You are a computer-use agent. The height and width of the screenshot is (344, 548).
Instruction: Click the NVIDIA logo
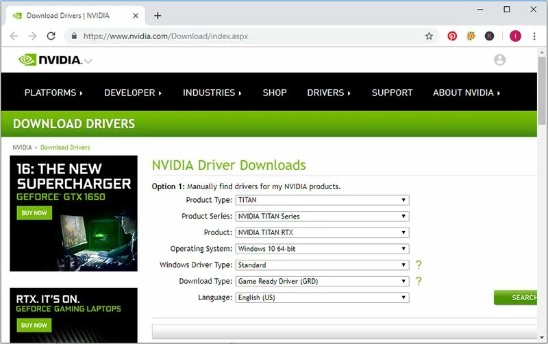coord(50,60)
